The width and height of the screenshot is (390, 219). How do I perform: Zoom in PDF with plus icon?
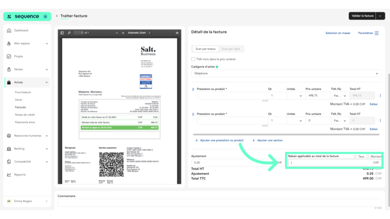click(x=123, y=33)
